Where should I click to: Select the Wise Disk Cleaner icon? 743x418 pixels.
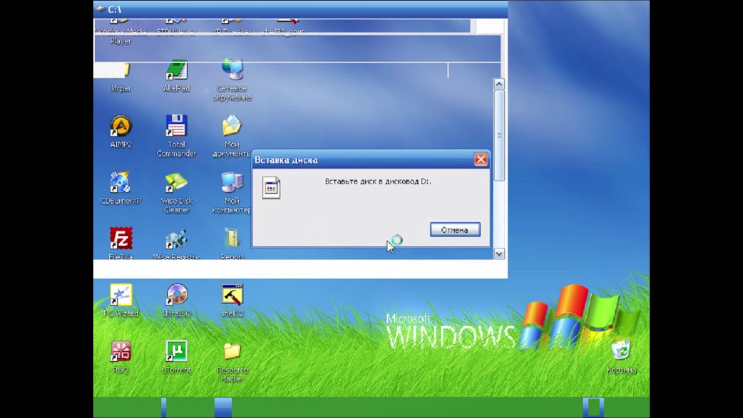click(176, 182)
